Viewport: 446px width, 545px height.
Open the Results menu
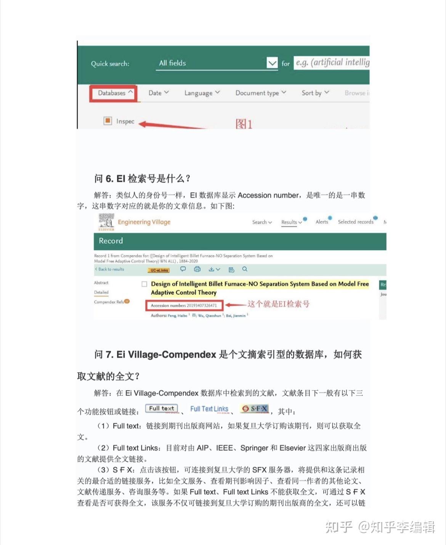[292, 222]
